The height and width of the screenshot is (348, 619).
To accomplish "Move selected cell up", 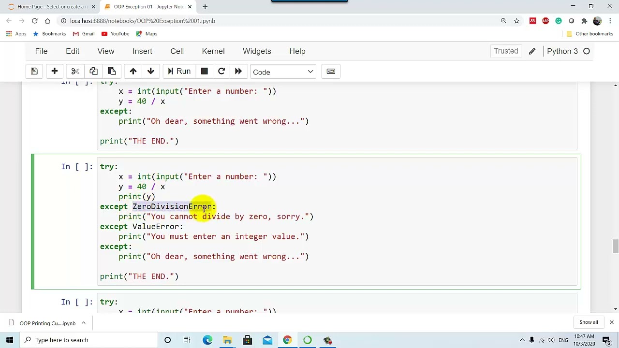I will pyautogui.click(x=133, y=72).
